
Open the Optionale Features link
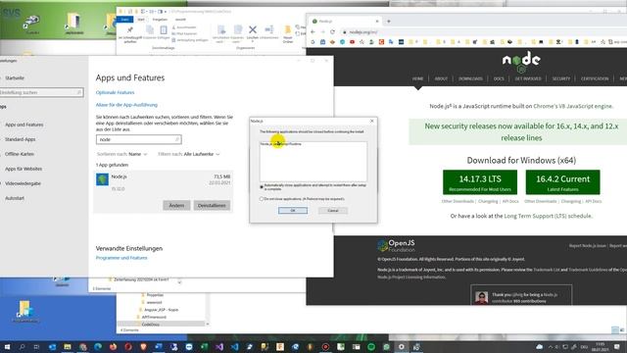tap(115, 92)
